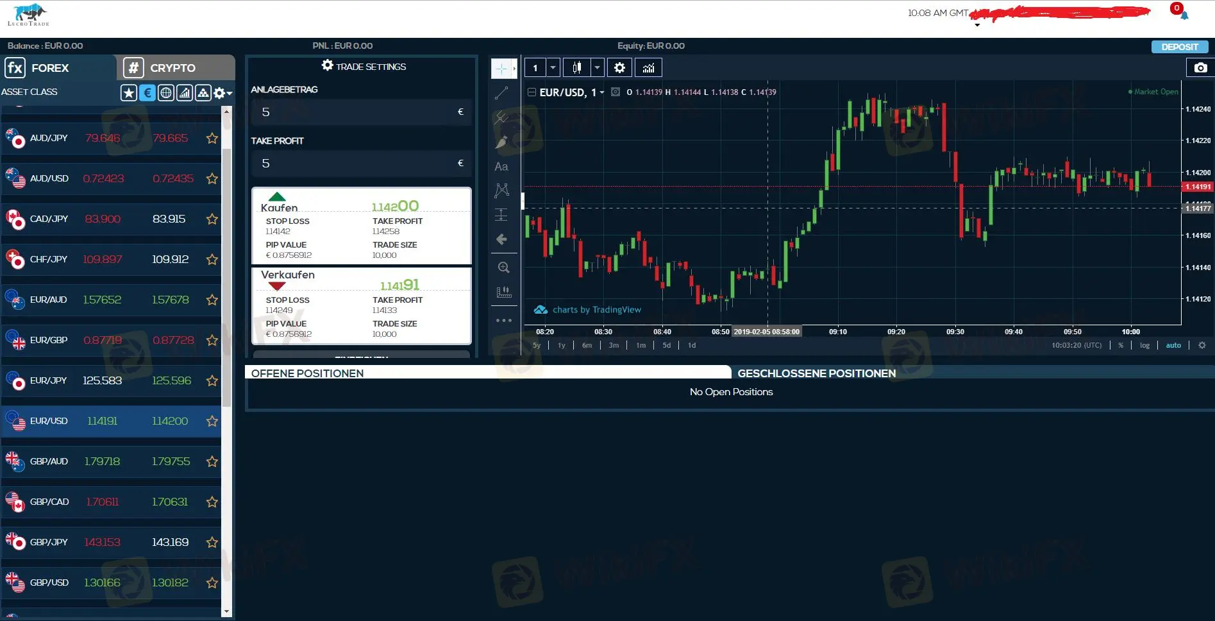Click the gold bars commodities filter icon
This screenshot has height=621, width=1215.
click(x=203, y=92)
